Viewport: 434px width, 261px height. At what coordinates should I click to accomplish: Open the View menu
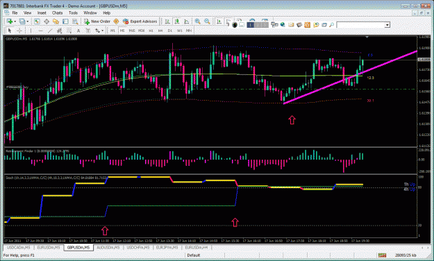coord(27,12)
